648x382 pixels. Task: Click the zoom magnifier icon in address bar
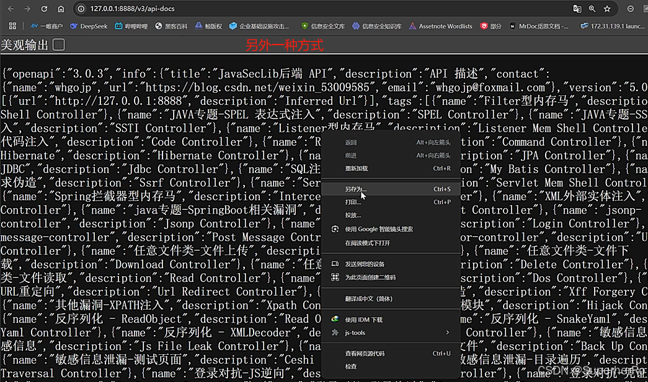click(x=592, y=9)
